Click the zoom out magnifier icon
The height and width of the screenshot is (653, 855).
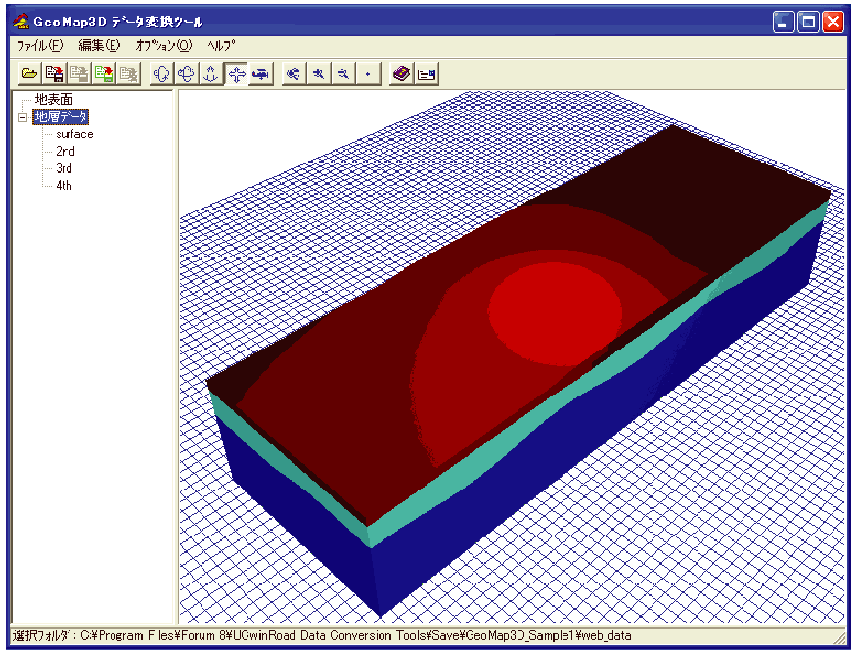(x=343, y=73)
